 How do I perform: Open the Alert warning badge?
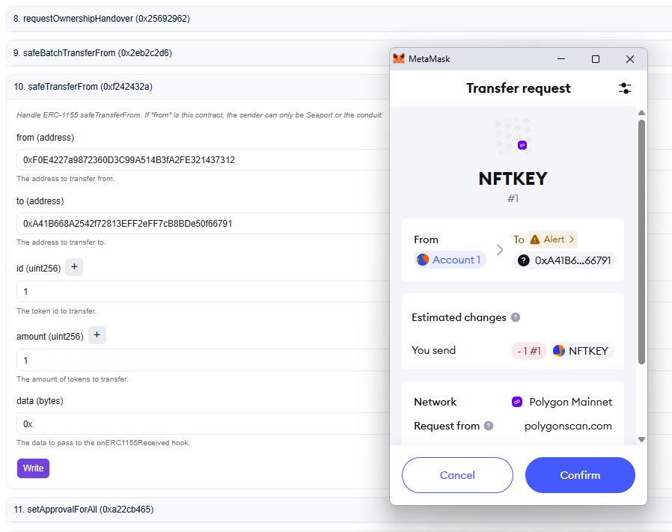552,239
